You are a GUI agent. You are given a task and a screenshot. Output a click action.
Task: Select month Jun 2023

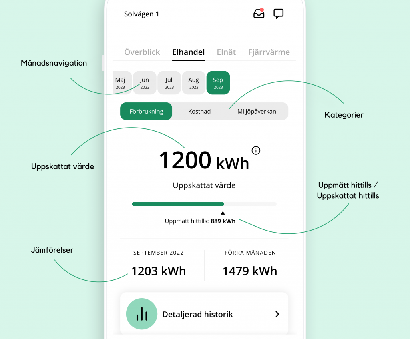click(145, 83)
